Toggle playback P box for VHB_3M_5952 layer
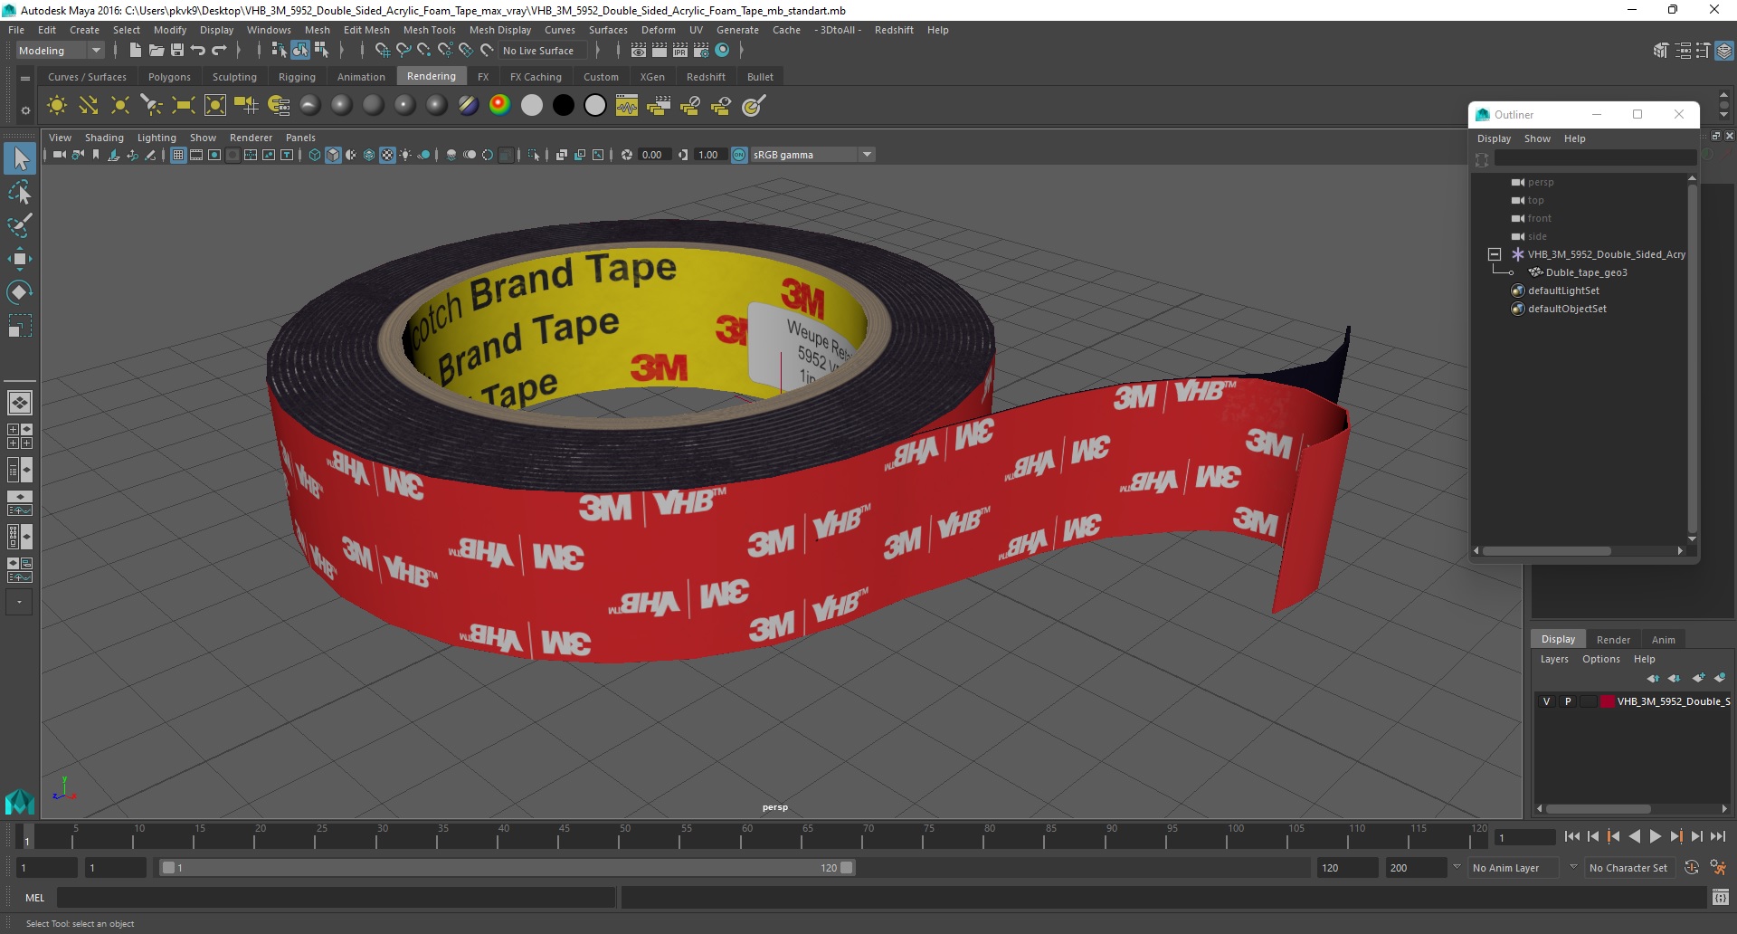This screenshot has width=1737, height=934. 1568,701
